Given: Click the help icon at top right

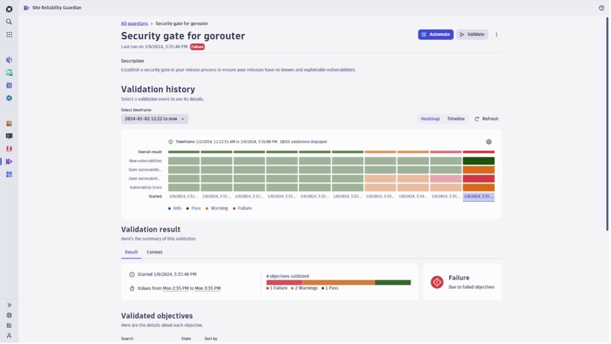Looking at the screenshot, I should pyautogui.click(x=602, y=8).
